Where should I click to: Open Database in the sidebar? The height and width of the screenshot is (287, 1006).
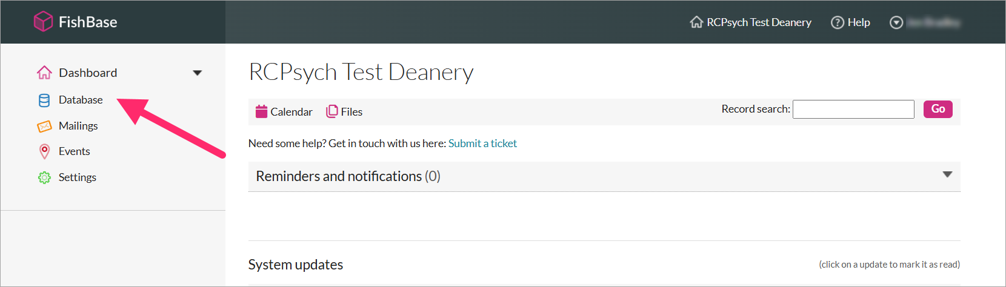[81, 100]
